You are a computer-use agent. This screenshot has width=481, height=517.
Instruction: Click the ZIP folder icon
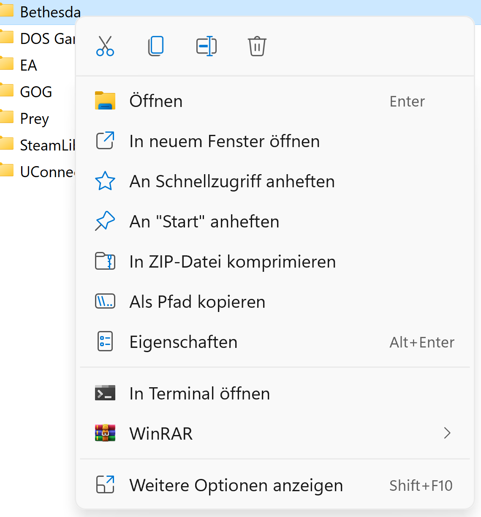point(105,262)
